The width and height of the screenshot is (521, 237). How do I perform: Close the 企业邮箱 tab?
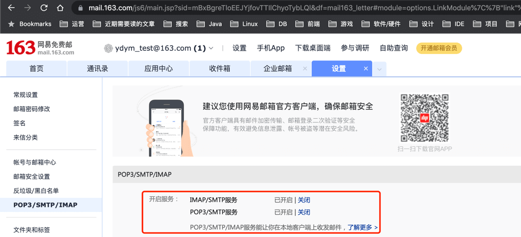pyautogui.click(x=305, y=69)
